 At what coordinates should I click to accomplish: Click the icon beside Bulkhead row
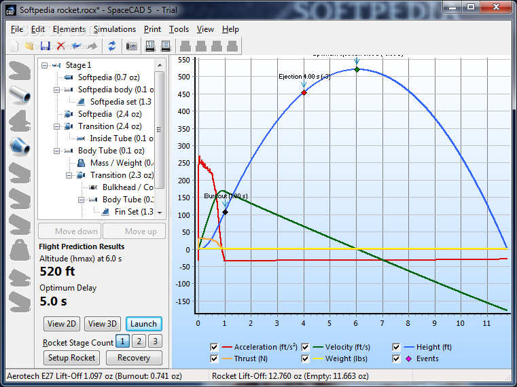pyautogui.click(x=93, y=187)
